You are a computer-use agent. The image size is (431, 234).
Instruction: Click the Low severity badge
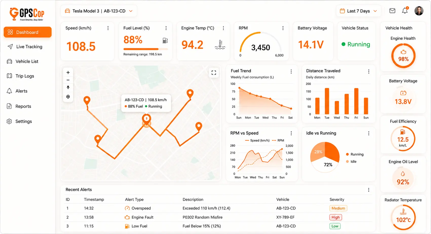pos(335,226)
